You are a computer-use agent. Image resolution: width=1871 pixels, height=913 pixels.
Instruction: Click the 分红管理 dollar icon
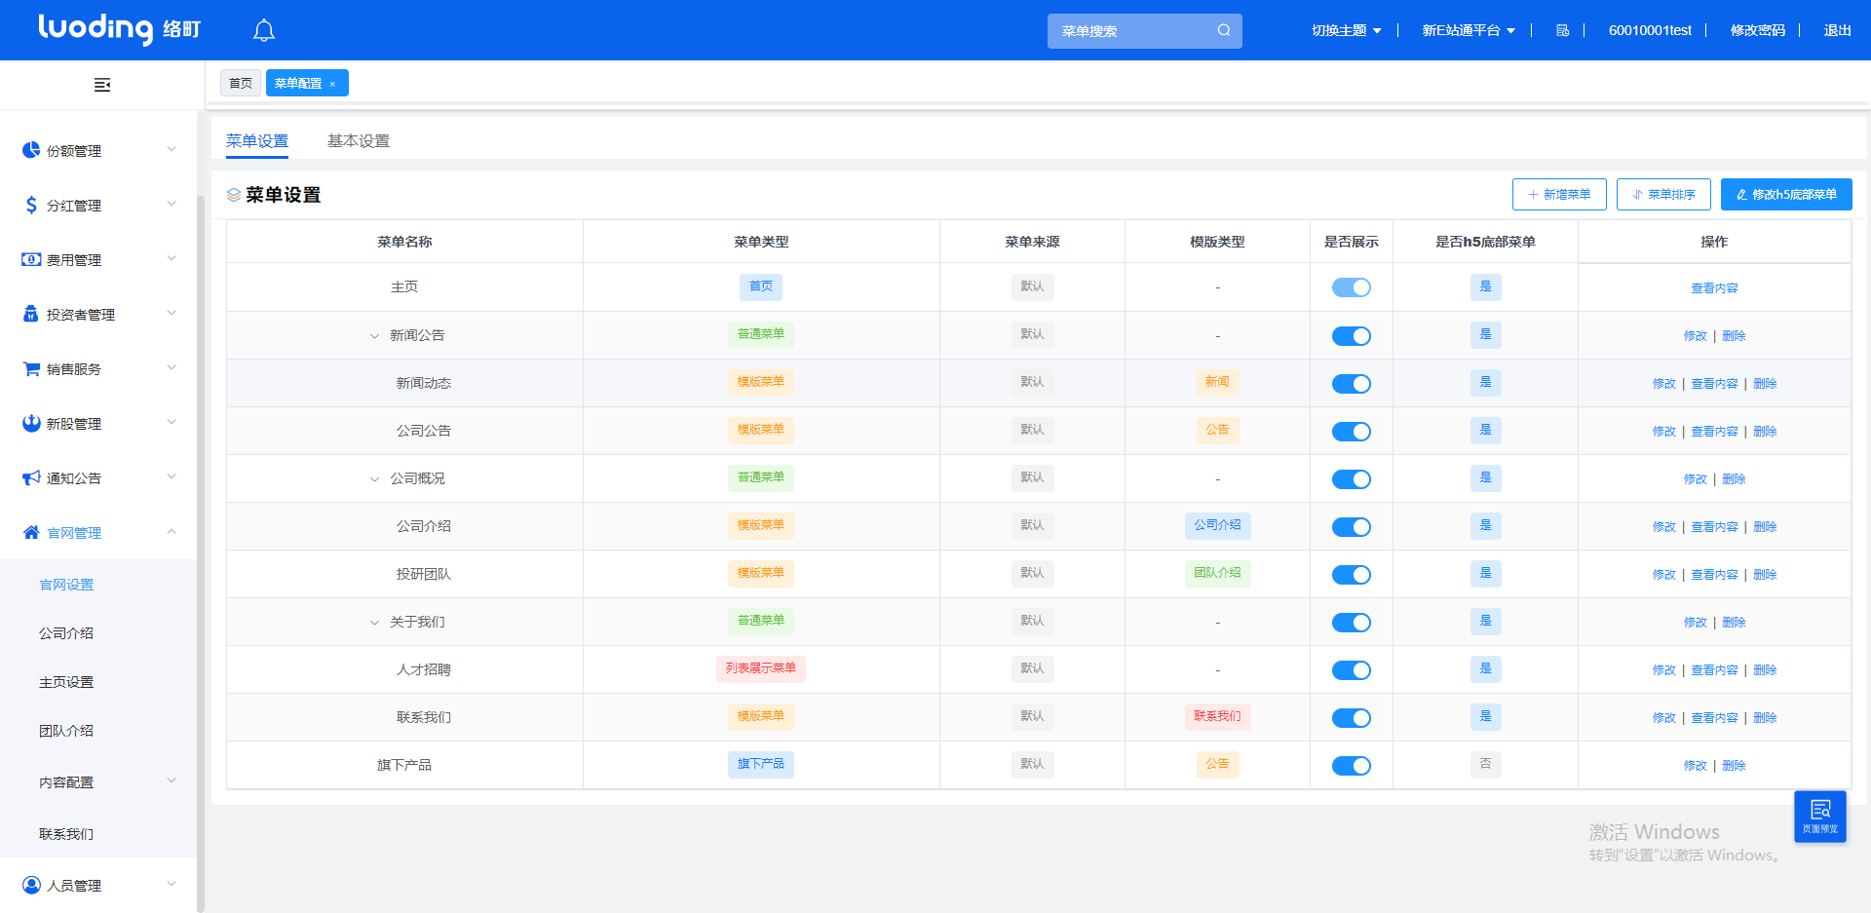coord(31,205)
